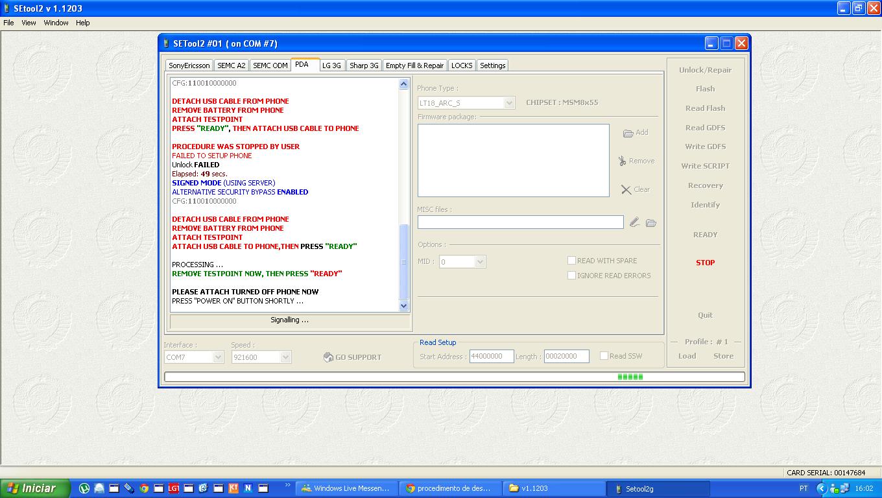Open the Help menu
The width and height of the screenshot is (882, 498).
[82, 23]
